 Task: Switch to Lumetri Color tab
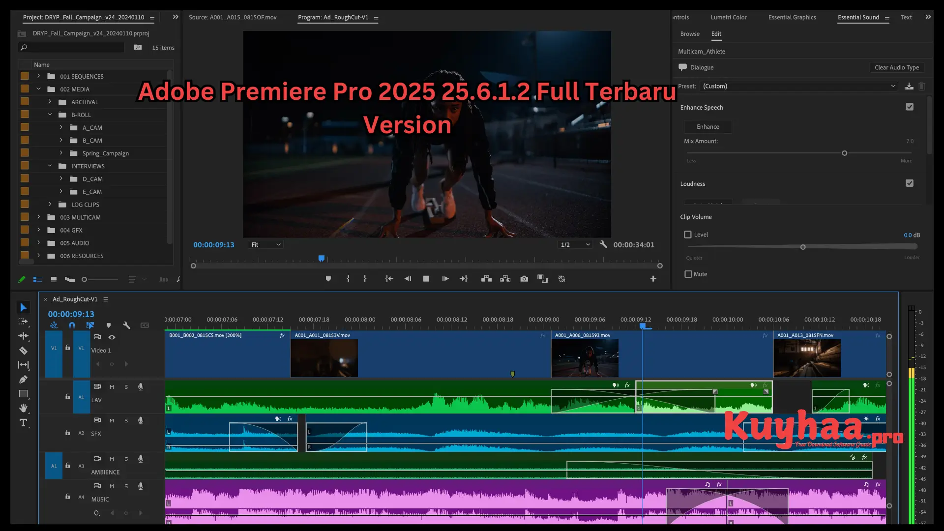coord(728,17)
